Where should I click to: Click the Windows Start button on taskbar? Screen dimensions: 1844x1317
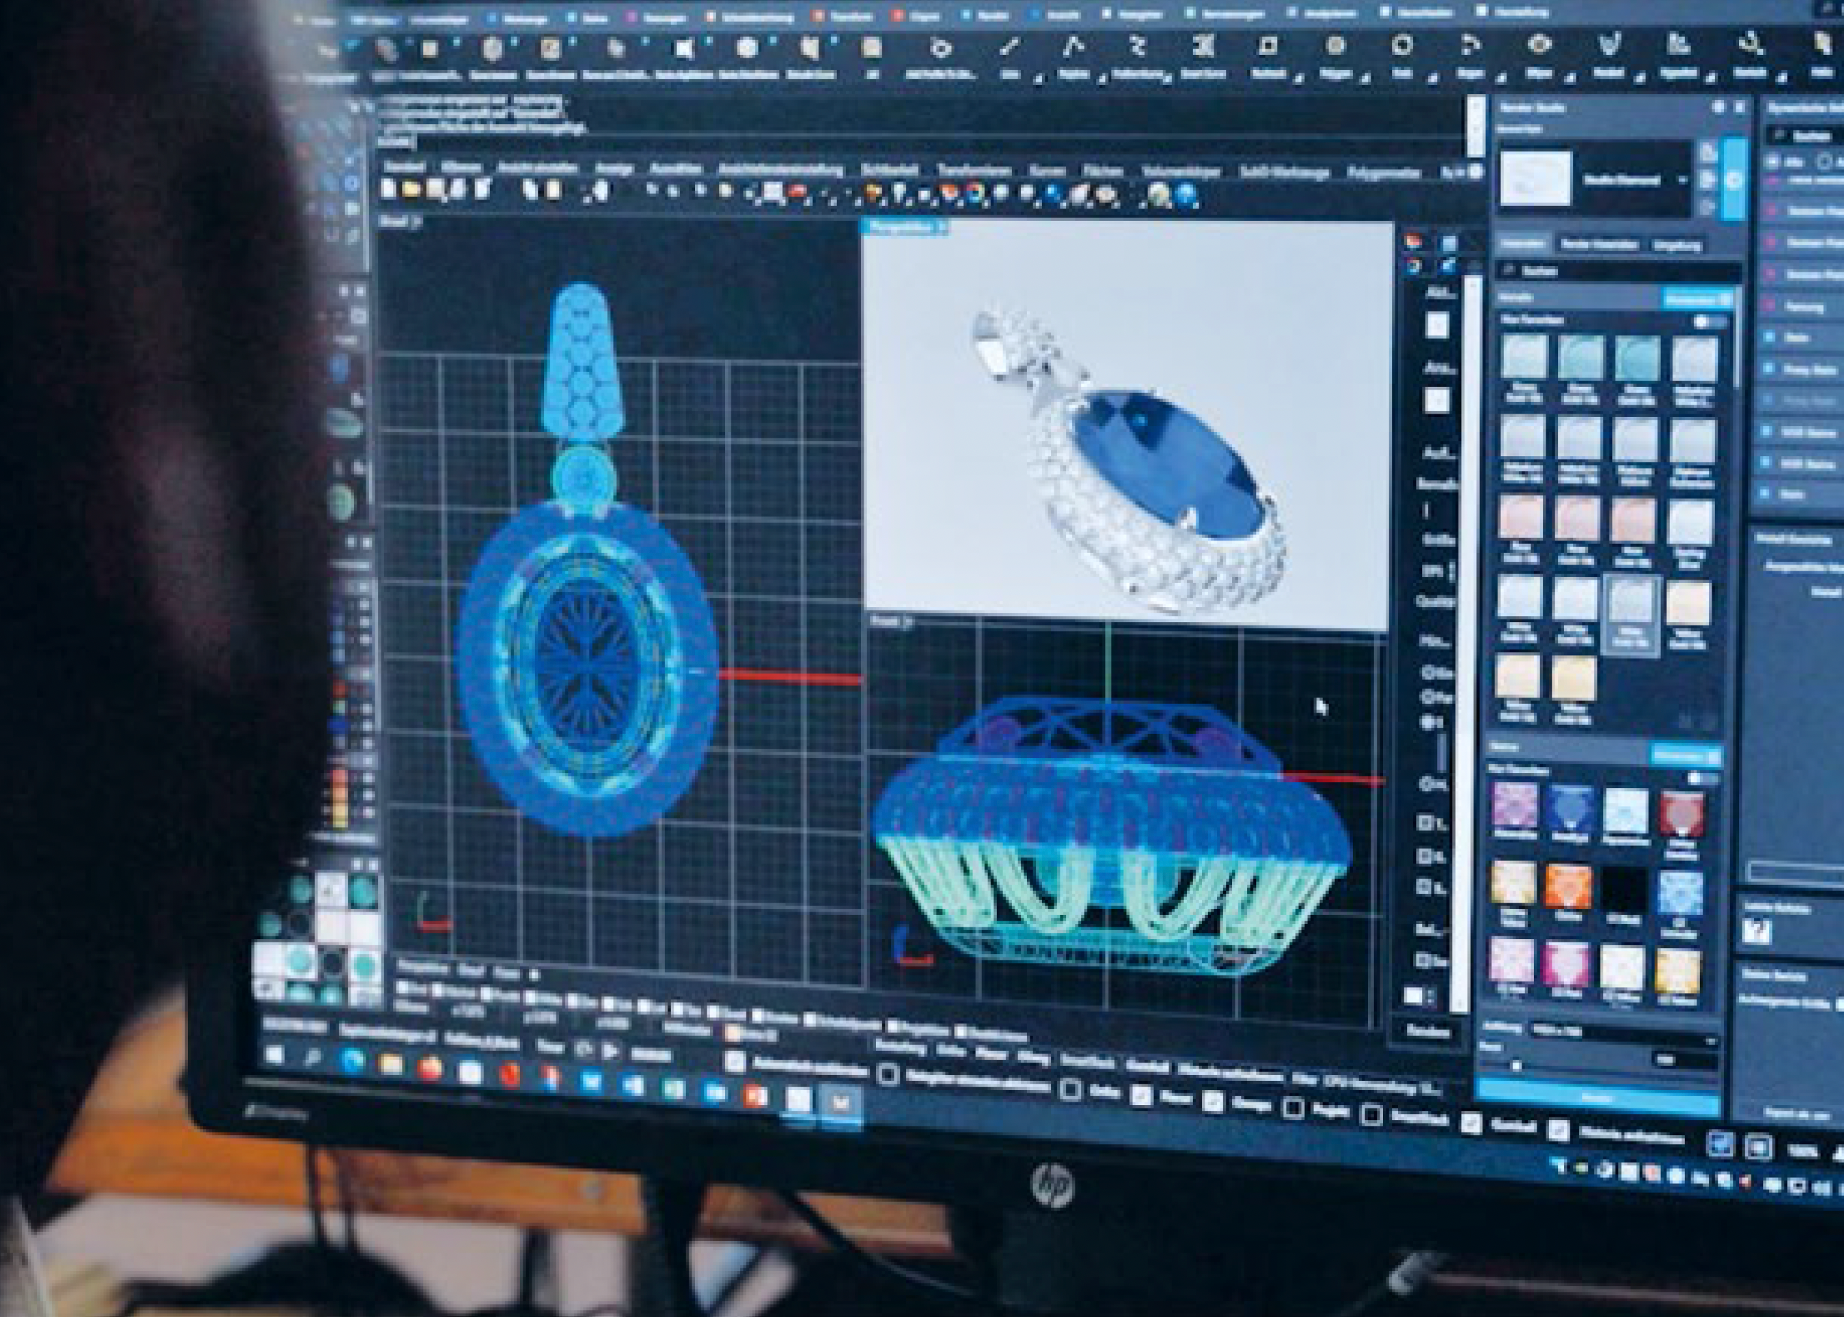(x=275, y=1054)
